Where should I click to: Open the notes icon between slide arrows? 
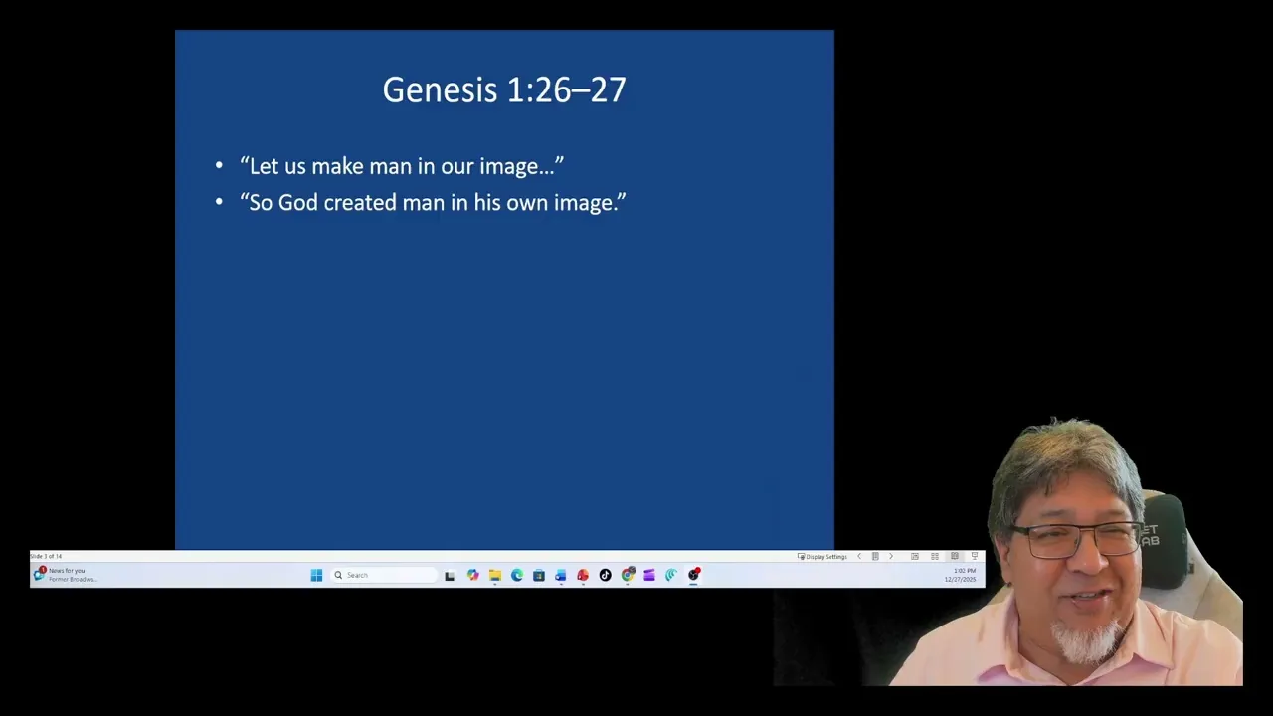(875, 557)
